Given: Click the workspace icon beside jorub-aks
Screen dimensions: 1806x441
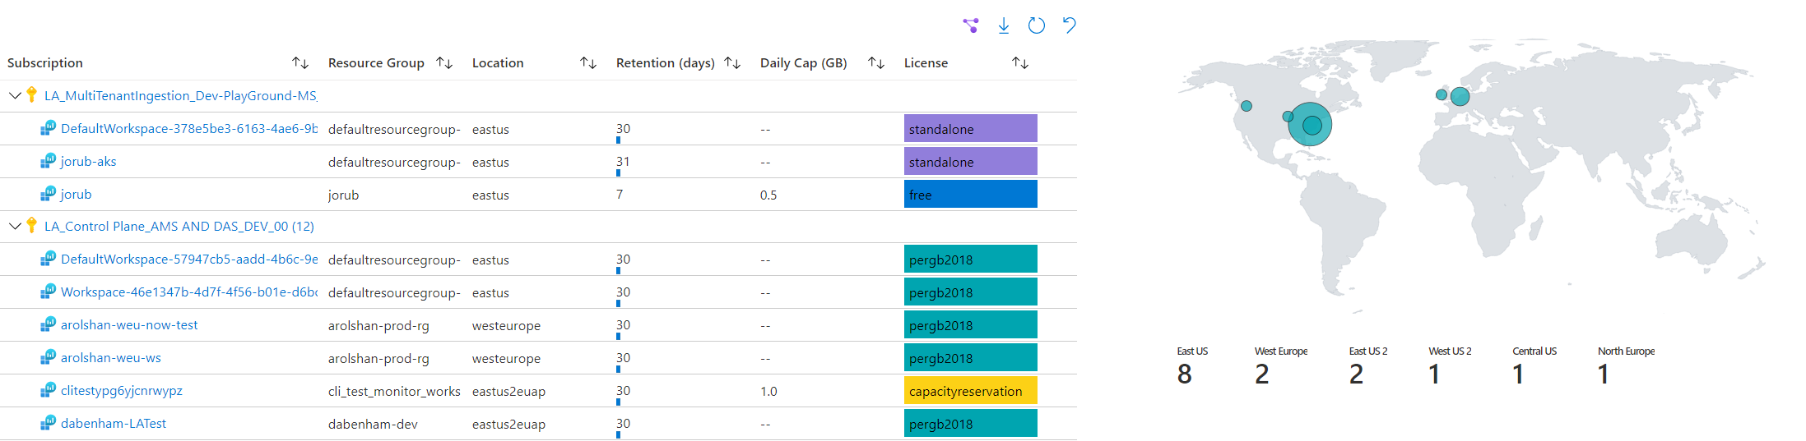Looking at the screenshot, I should [x=49, y=161].
